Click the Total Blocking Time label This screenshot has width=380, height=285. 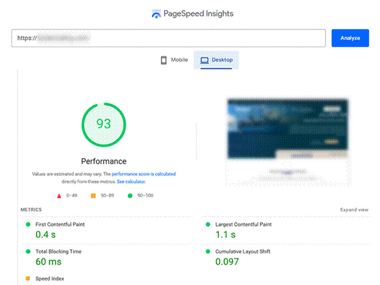58,252
